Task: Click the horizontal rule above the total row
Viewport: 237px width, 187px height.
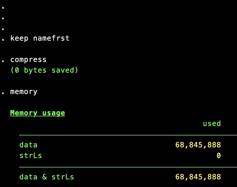Action: [x=127, y=167]
